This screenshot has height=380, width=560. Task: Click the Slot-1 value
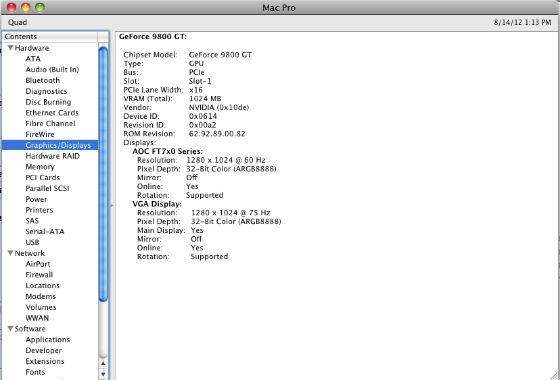[200, 81]
